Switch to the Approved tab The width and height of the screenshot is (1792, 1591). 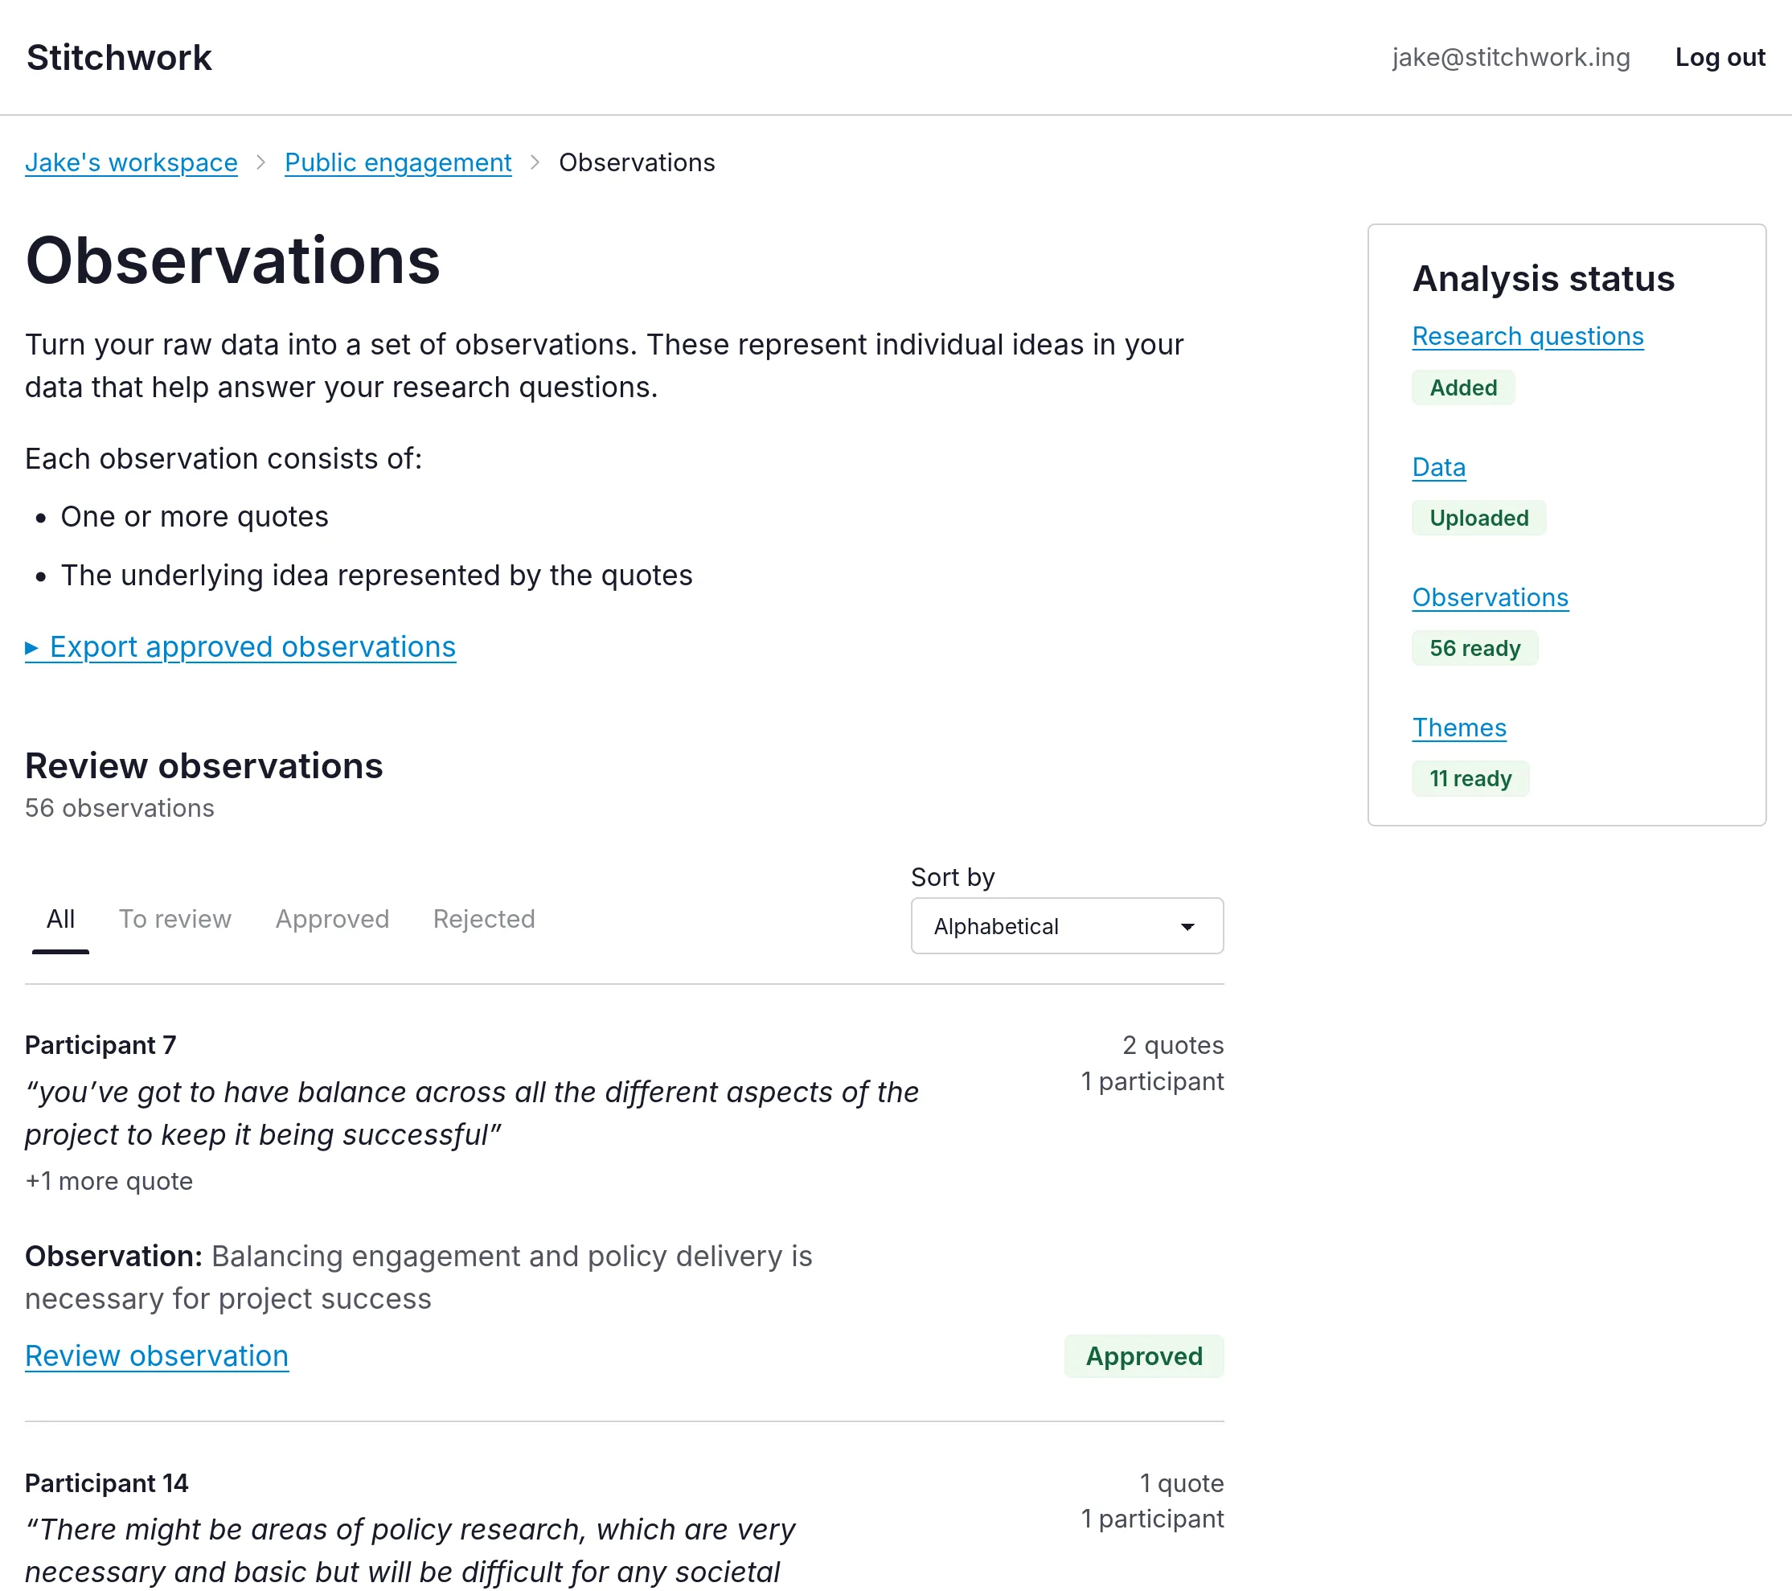coord(332,920)
